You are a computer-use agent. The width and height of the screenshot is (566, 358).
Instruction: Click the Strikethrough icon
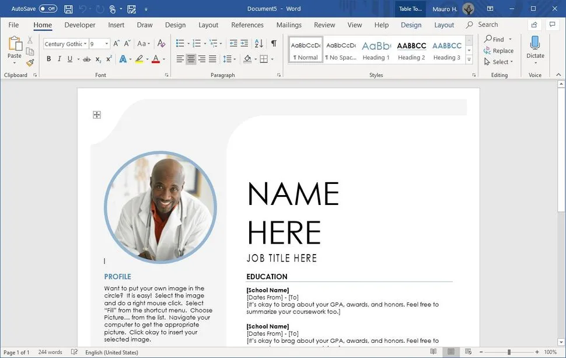[86, 59]
